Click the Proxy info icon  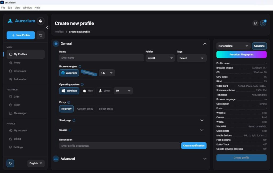pyautogui.click(x=69, y=102)
